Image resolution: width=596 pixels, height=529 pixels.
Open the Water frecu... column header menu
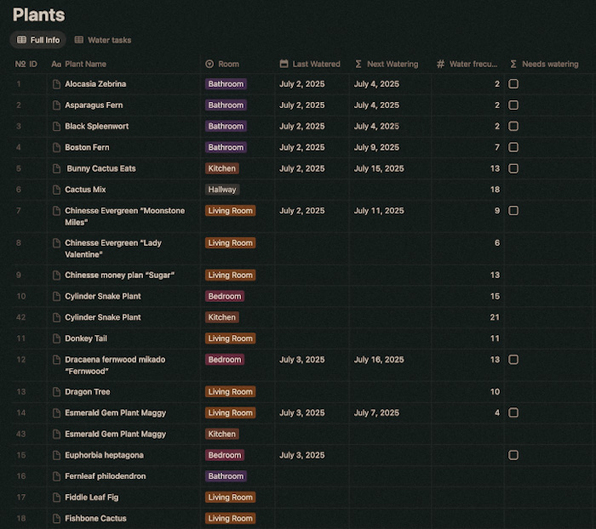coord(468,64)
